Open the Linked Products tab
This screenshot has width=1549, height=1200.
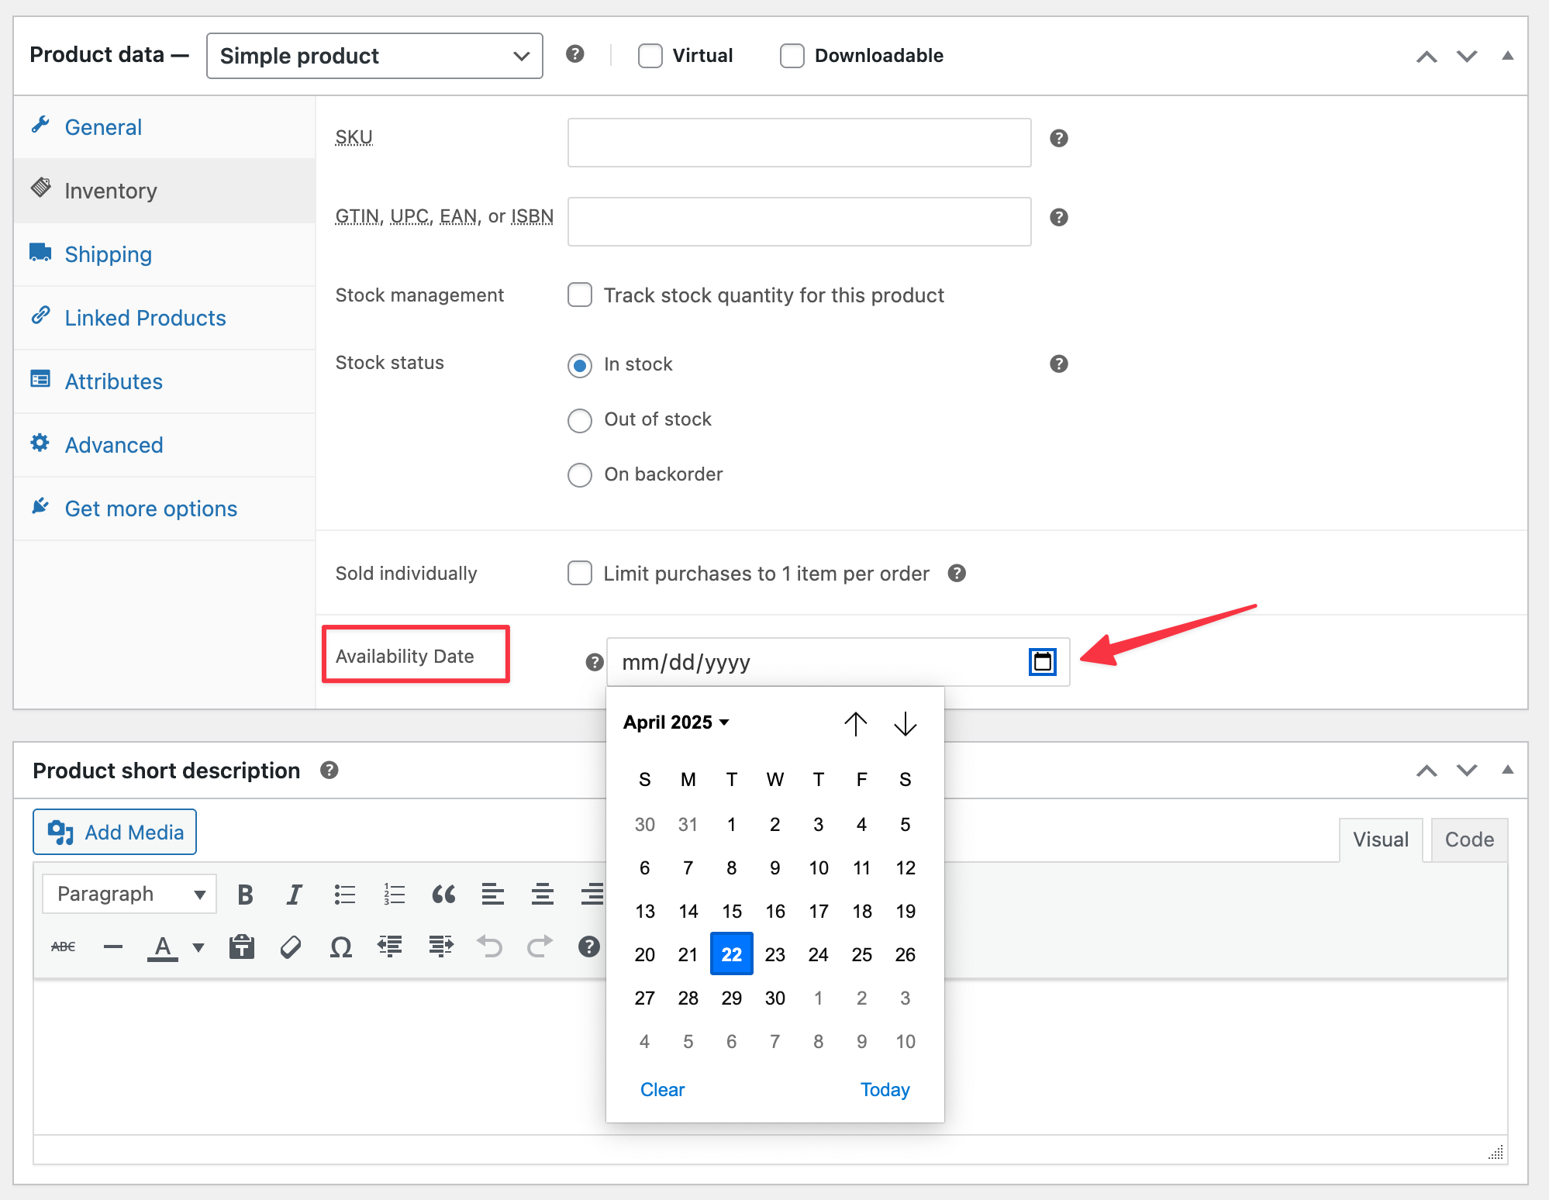tap(164, 318)
